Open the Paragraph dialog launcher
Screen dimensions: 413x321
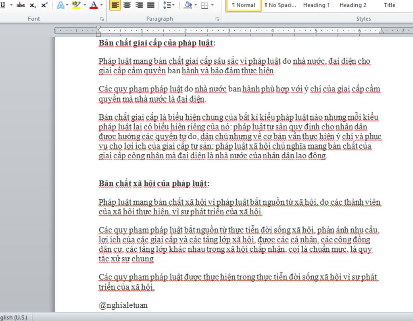point(217,19)
